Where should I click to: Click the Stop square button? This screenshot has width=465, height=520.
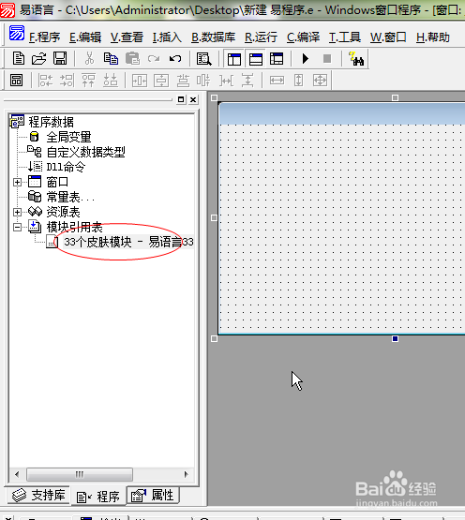coord(327,59)
